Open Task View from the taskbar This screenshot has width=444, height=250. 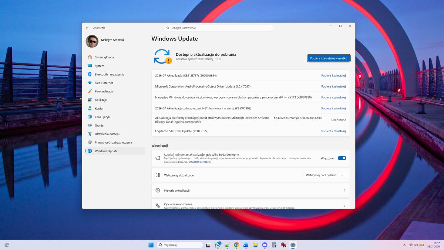point(208,245)
